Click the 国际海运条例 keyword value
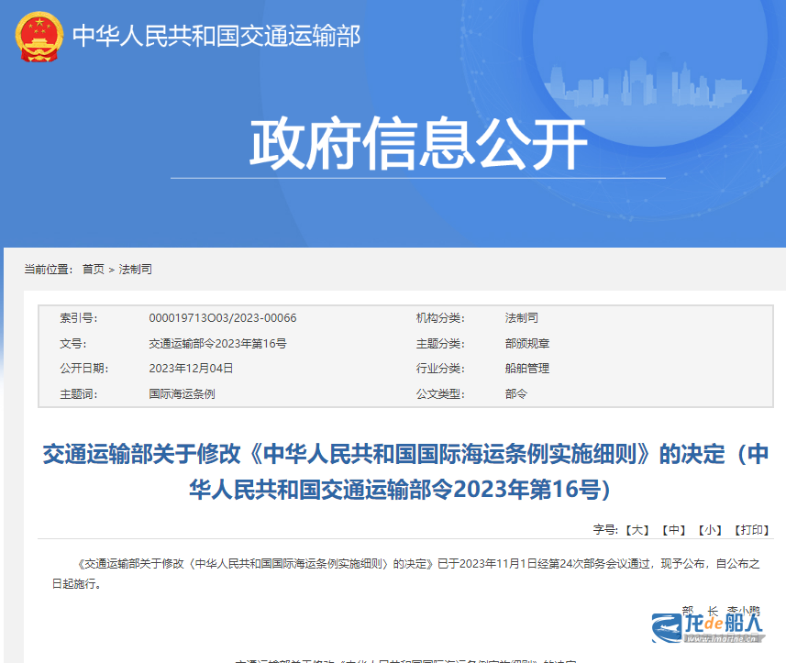The image size is (786, 663). tap(182, 394)
